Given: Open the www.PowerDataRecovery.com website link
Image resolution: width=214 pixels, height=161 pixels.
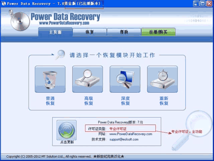Looking at the screenshot, I should (x=131, y=134).
